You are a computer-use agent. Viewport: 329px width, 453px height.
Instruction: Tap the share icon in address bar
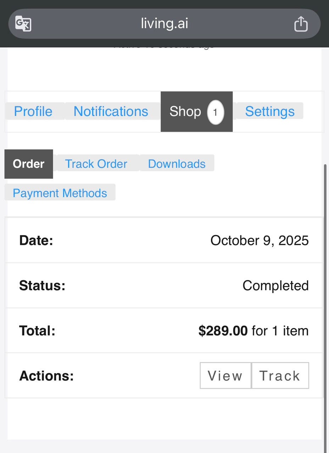click(x=301, y=24)
